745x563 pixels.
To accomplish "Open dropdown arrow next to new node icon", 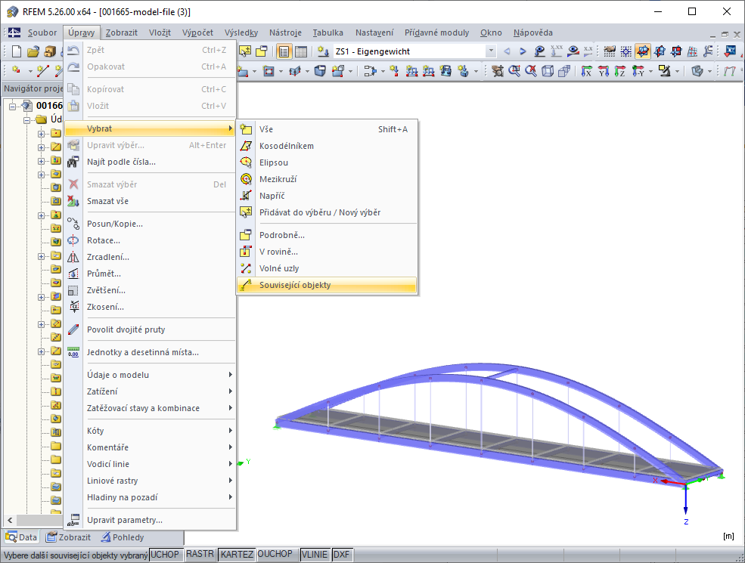I will (x=29, y=72).
